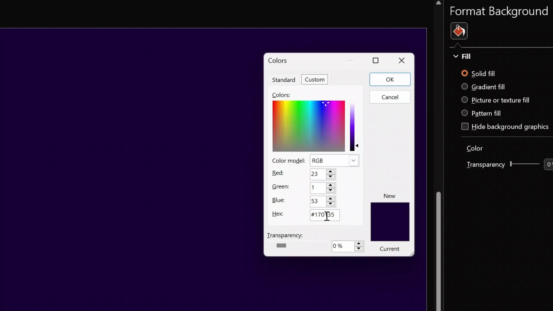Switch to the Custom tab
This screenshot has height=311, width=553.
coord(315,79)
